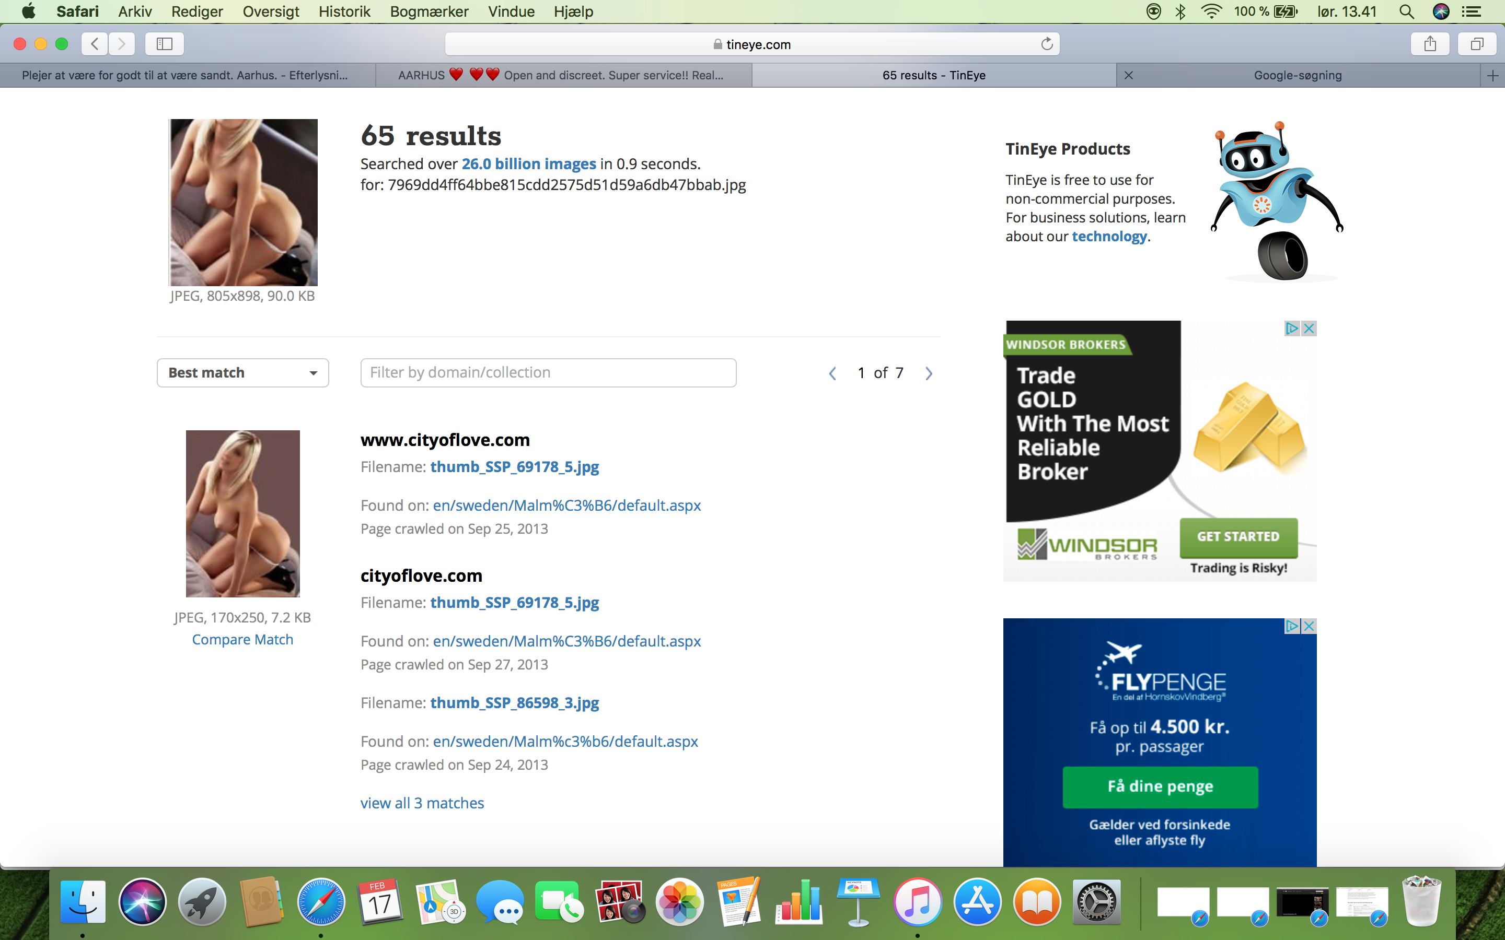Launch Siri from the Dock
1505x940 pixels.
[x=143, y=901]
